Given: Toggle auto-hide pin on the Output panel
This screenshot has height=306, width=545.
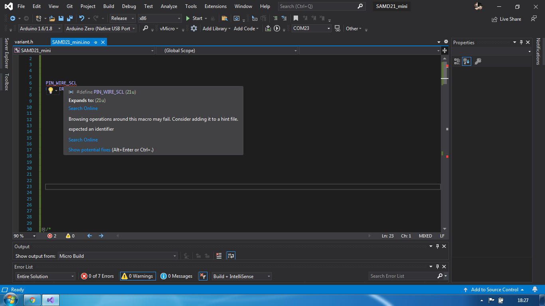Looking at the screenshot, I should coord(437,246).
